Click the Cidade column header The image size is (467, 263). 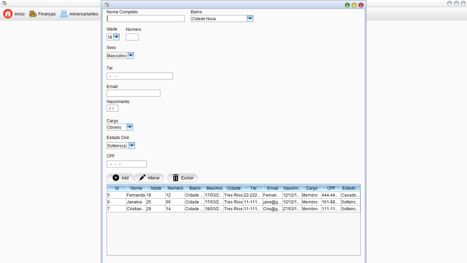pyautogui.click(x=234, y=188)
